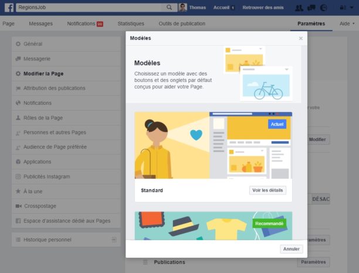
Task: Open Attribution des publications row
Action: 66,88
